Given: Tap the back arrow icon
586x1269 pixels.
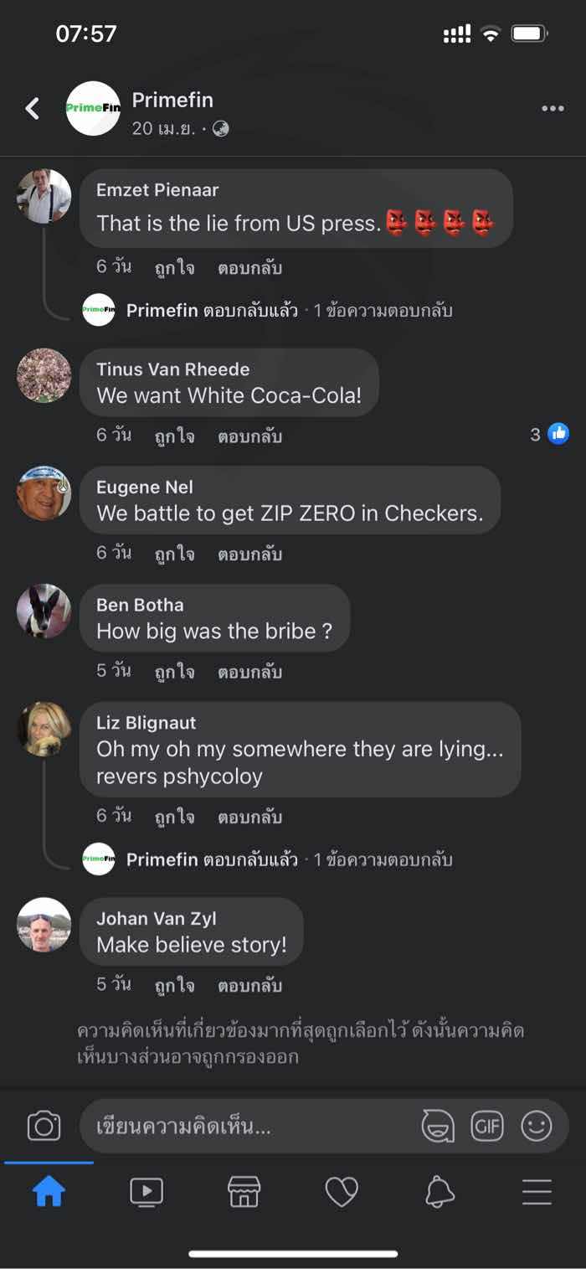Looking at the screenshot, I should [x=33, y=109].
